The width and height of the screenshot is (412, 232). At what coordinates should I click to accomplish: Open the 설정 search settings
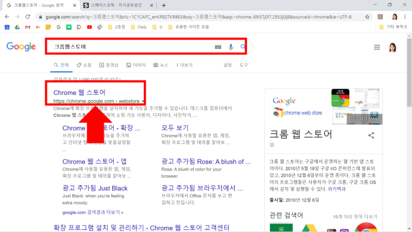[228, 65]
